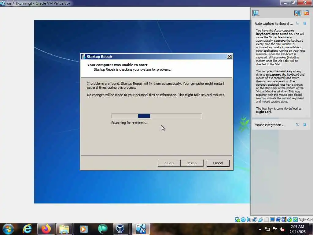The image size is (313, 235).
Task: Click the recording status bar icon
Action: coord(278,220)
